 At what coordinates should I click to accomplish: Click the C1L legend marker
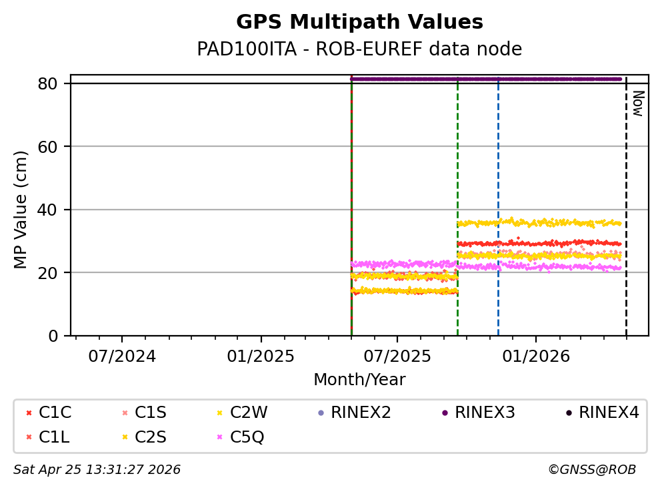point(28,437)
